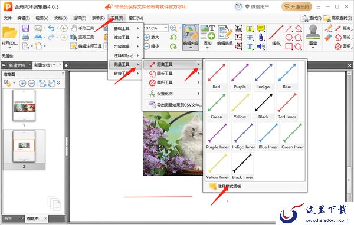Expand the 注释和标记 submenu
The image size is (354, 225).
click(x=126, y=55)
